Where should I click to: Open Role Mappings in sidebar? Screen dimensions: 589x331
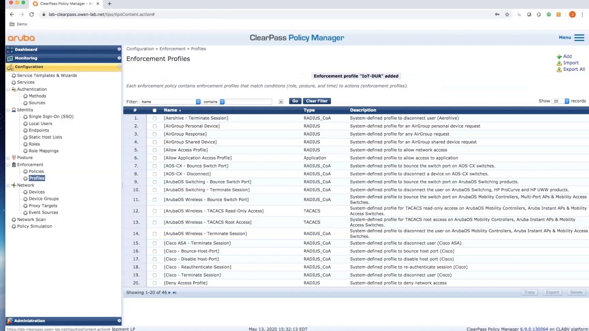tap(44, 151)
